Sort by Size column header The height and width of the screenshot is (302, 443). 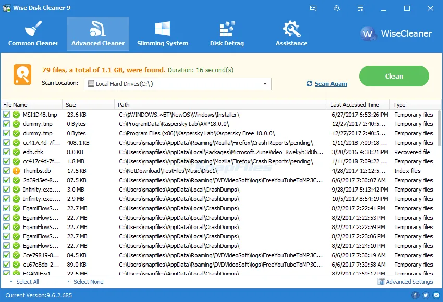[x=89, y=105]
